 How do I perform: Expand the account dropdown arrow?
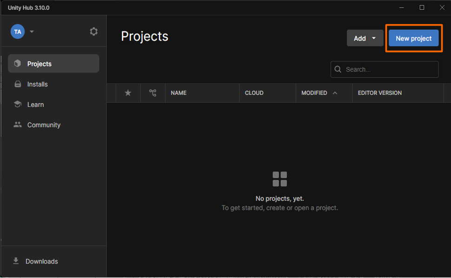pyautogui.click(x=32, y=32)
